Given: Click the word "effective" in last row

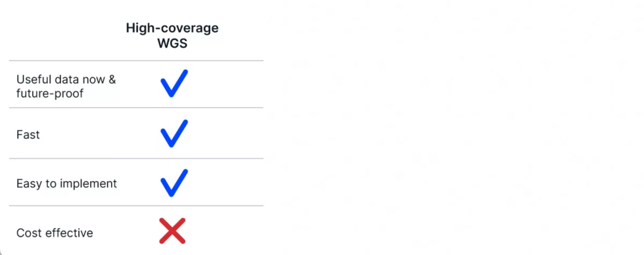Looking at the screenshot, I should pos(69,233).
